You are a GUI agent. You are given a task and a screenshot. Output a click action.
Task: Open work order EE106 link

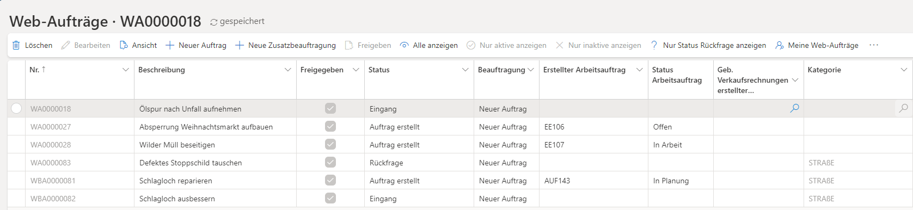click(x=554, y=127)
